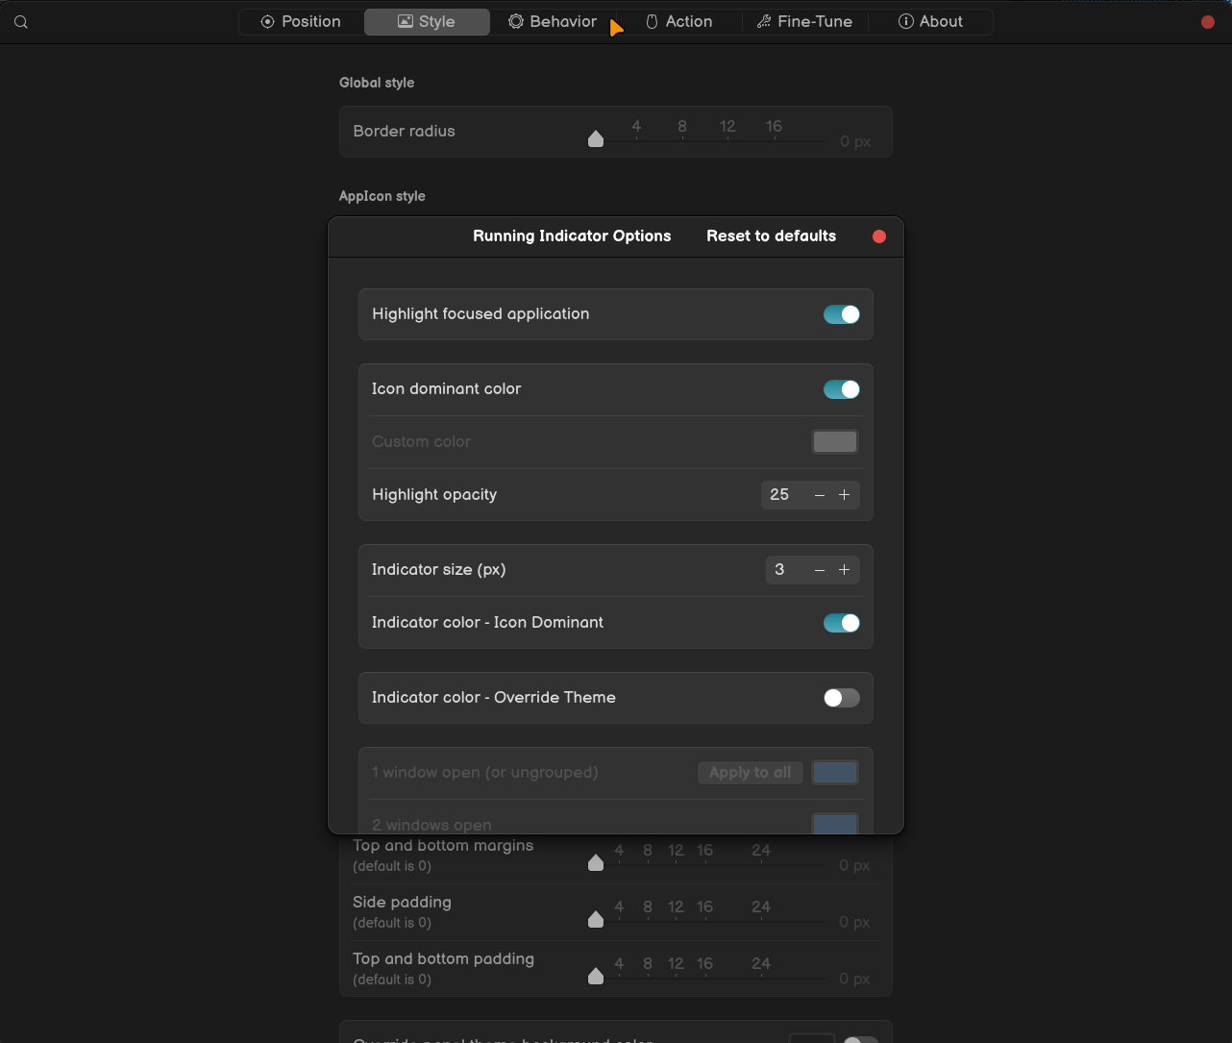1232x1043 pixels.
Task: Click the Side padding label
Action: click(403, 903)
